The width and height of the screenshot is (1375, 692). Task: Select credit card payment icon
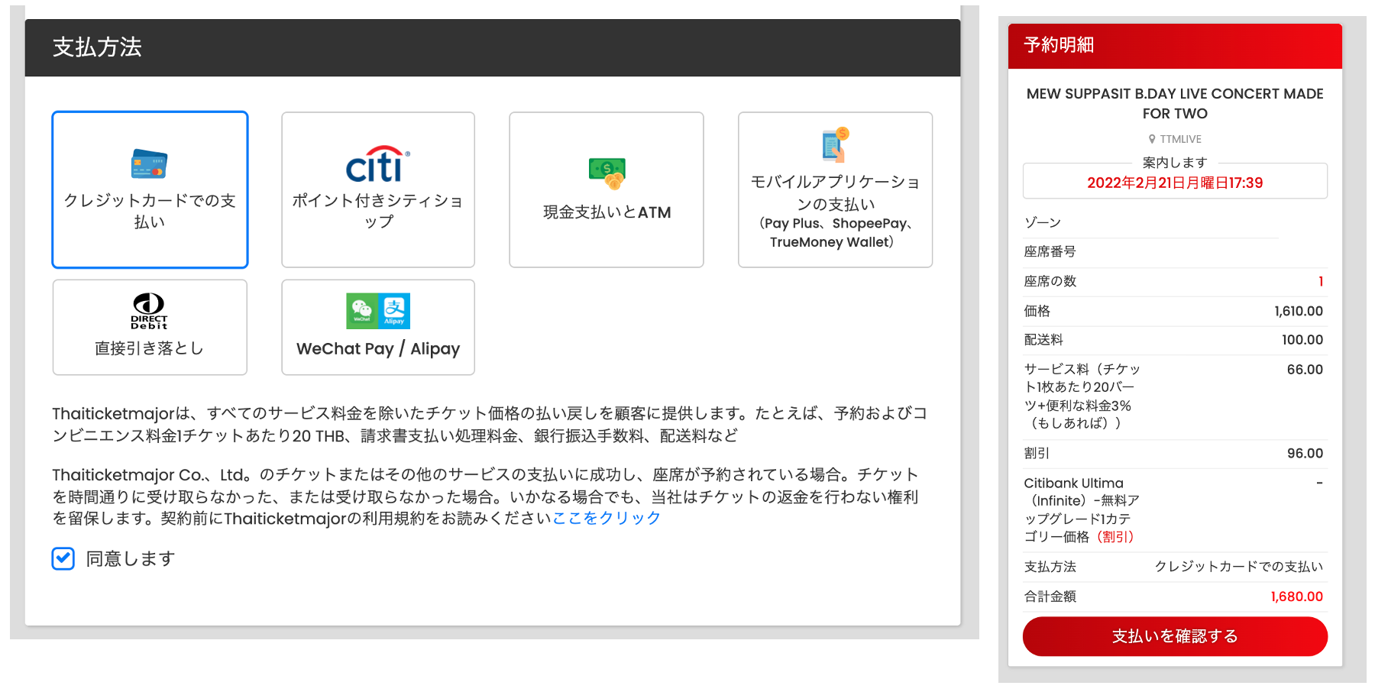tap(149, 163)
